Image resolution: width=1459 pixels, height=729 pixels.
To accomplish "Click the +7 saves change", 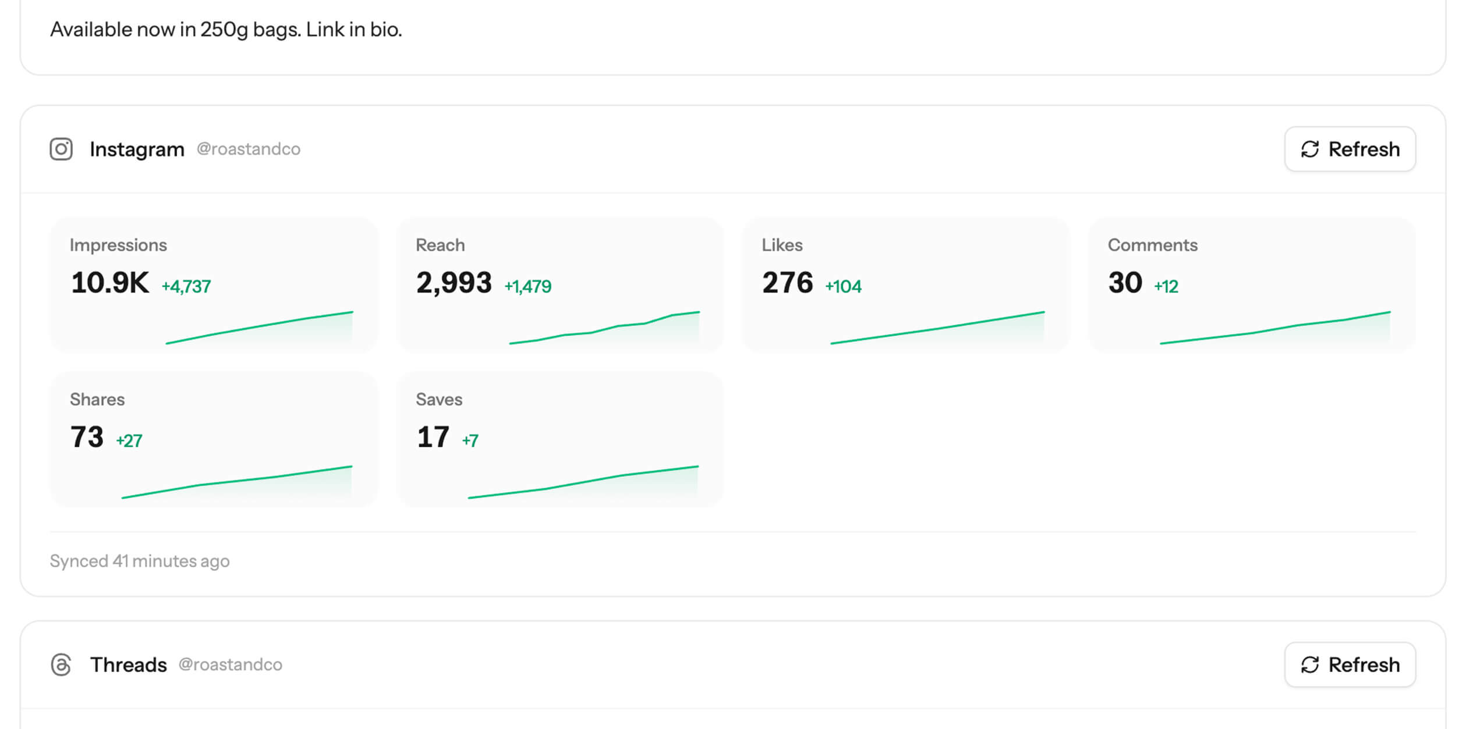I will (470, 440).
